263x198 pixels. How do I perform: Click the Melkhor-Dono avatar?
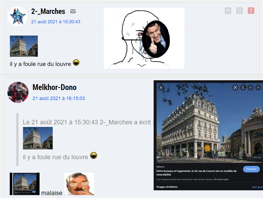tap(18, 92)
